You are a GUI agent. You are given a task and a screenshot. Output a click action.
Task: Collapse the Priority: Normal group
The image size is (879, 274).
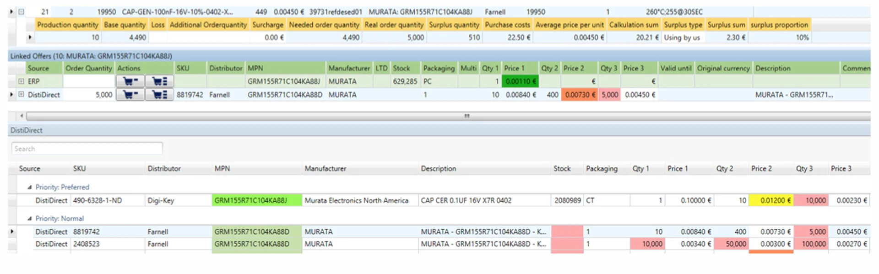30,219
